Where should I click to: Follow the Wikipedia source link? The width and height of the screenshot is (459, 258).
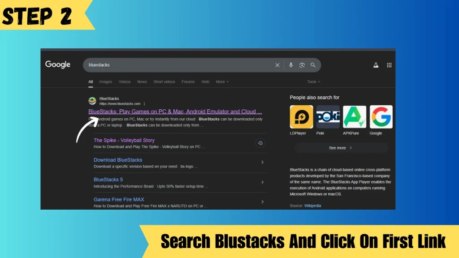312,206
